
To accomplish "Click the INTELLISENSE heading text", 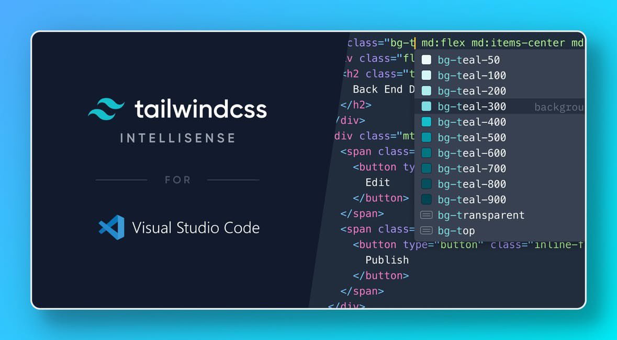I will [178, 138].
